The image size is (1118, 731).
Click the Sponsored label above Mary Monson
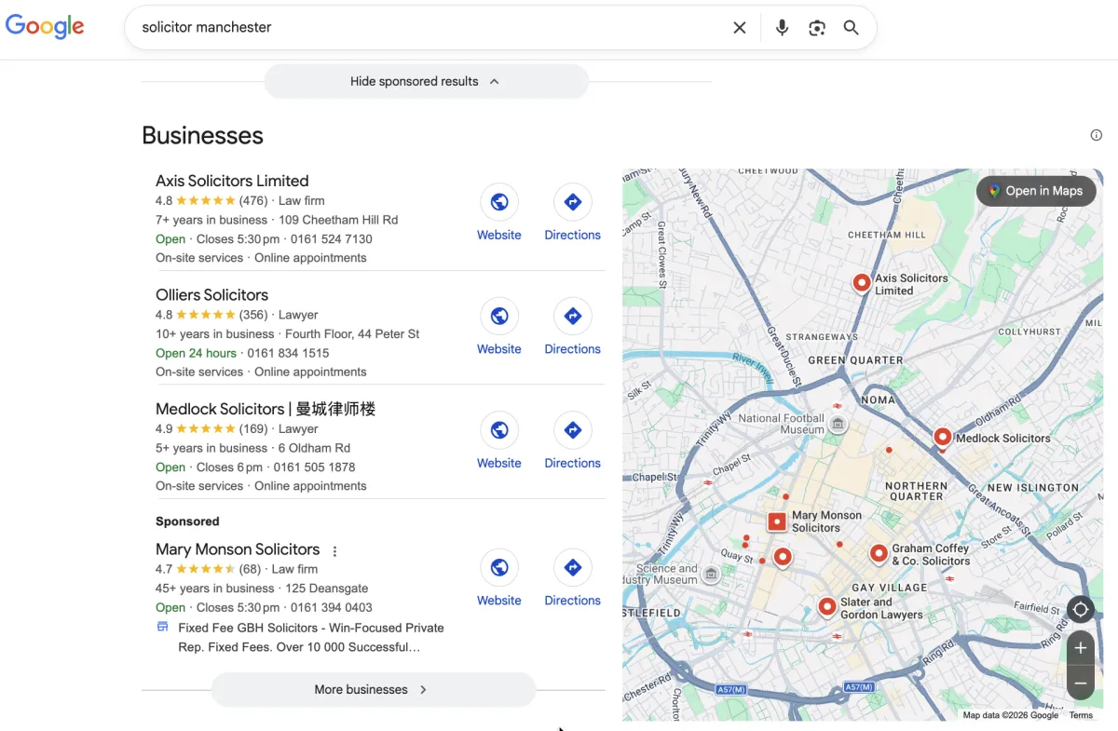coord(187,521)
